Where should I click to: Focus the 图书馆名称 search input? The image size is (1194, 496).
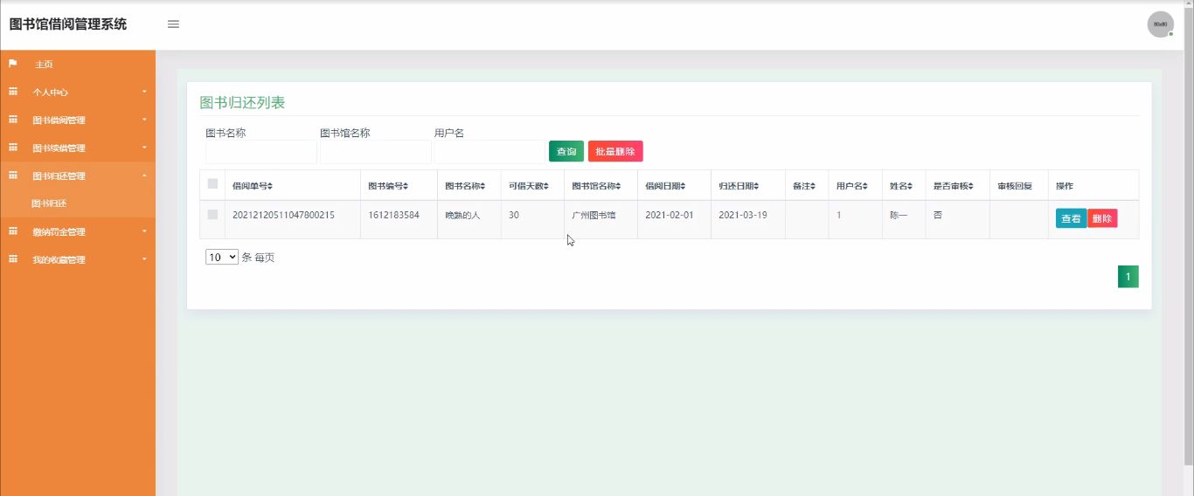(376, 152)
